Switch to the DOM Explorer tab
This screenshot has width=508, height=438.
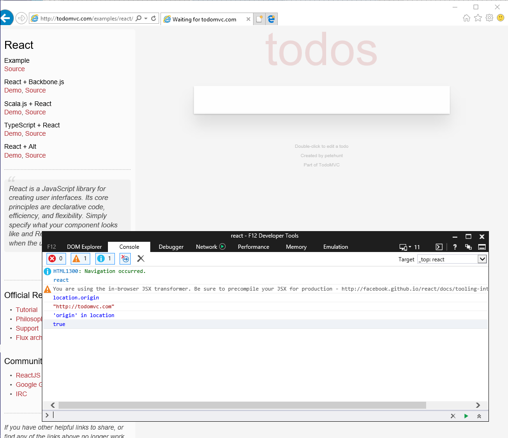point(84,247)
